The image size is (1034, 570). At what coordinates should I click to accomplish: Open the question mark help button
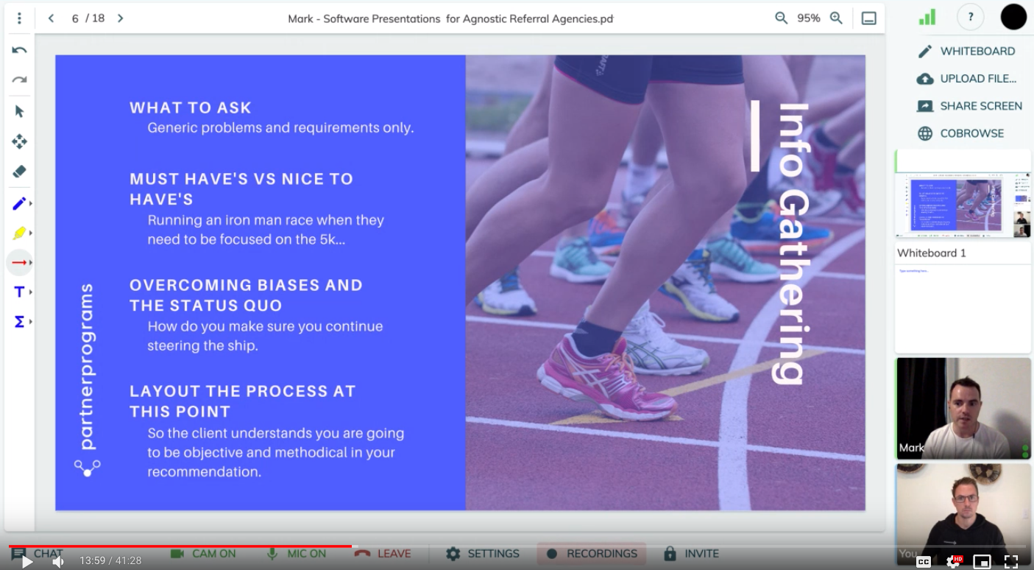[x=971, y=17]
